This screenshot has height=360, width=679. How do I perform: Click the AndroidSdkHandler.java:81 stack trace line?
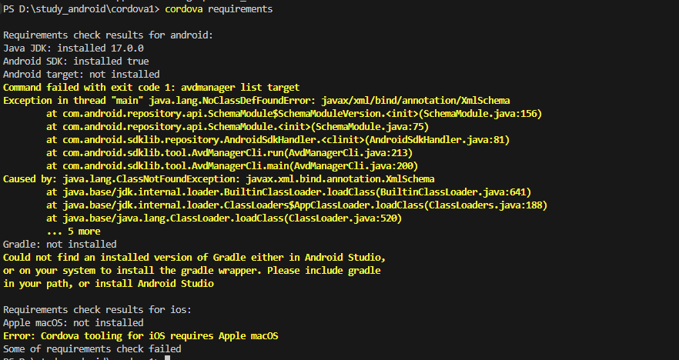278,140
